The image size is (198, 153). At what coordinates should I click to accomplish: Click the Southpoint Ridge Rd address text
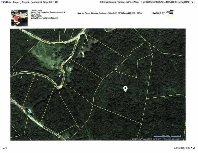tap(111, 13)
